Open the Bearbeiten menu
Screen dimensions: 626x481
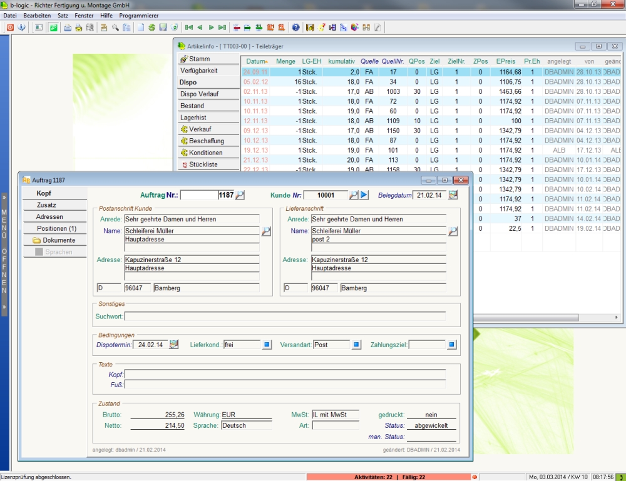[x=37, y=15]
